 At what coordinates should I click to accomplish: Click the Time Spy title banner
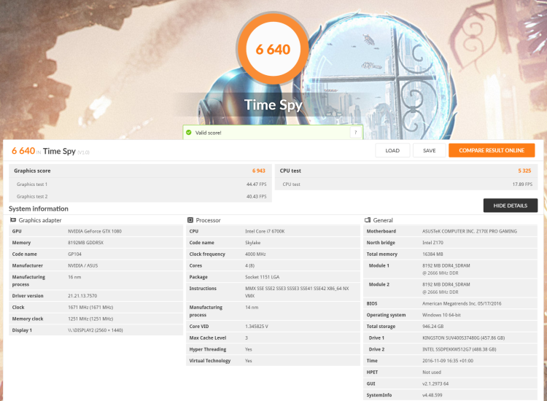click(x=273, y=104)
